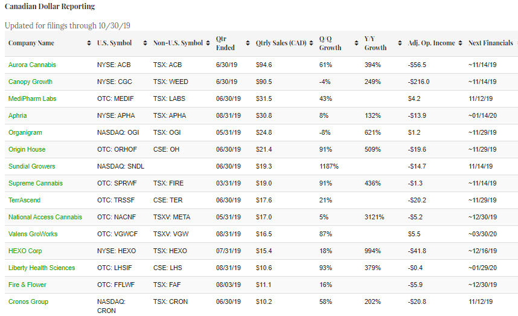Screen dimensions: 518x316
Task: Open the Canopy Growth company link
Action: (30, 82)
